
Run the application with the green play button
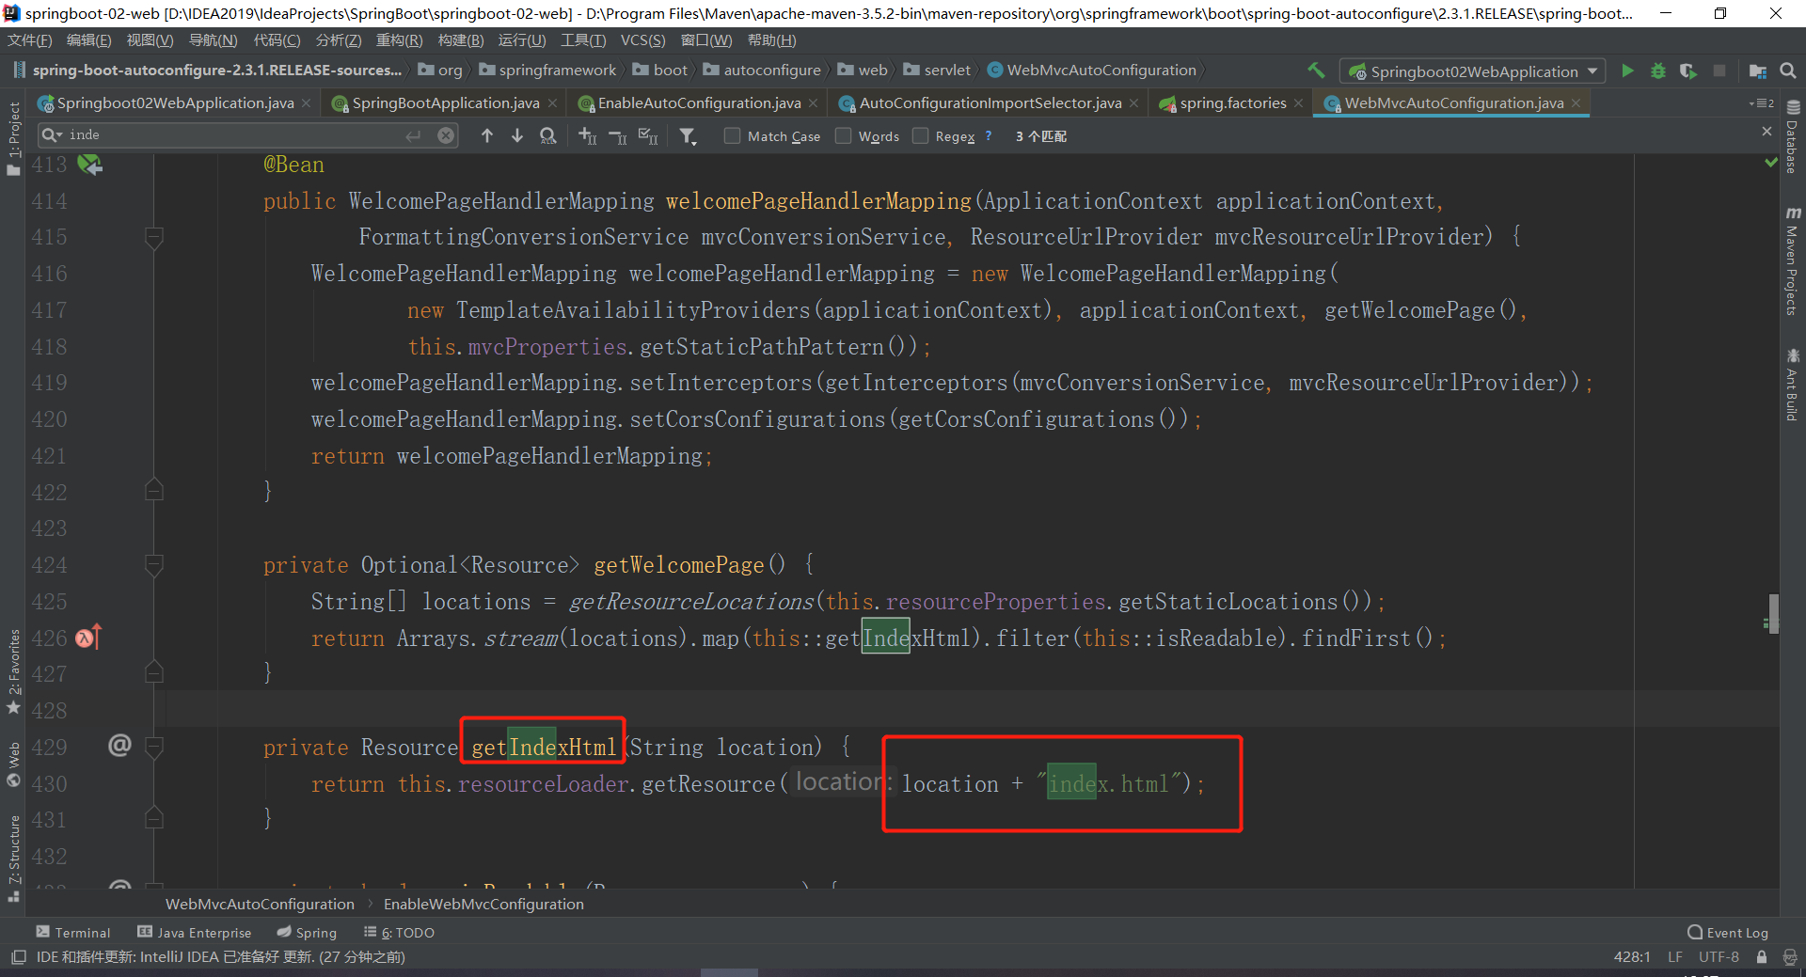pyautogui.click(x=1627, y=71)
